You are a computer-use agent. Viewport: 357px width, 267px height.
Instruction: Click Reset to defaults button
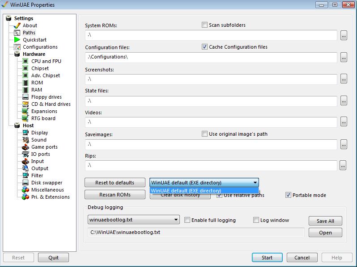(x=115, y=183)
